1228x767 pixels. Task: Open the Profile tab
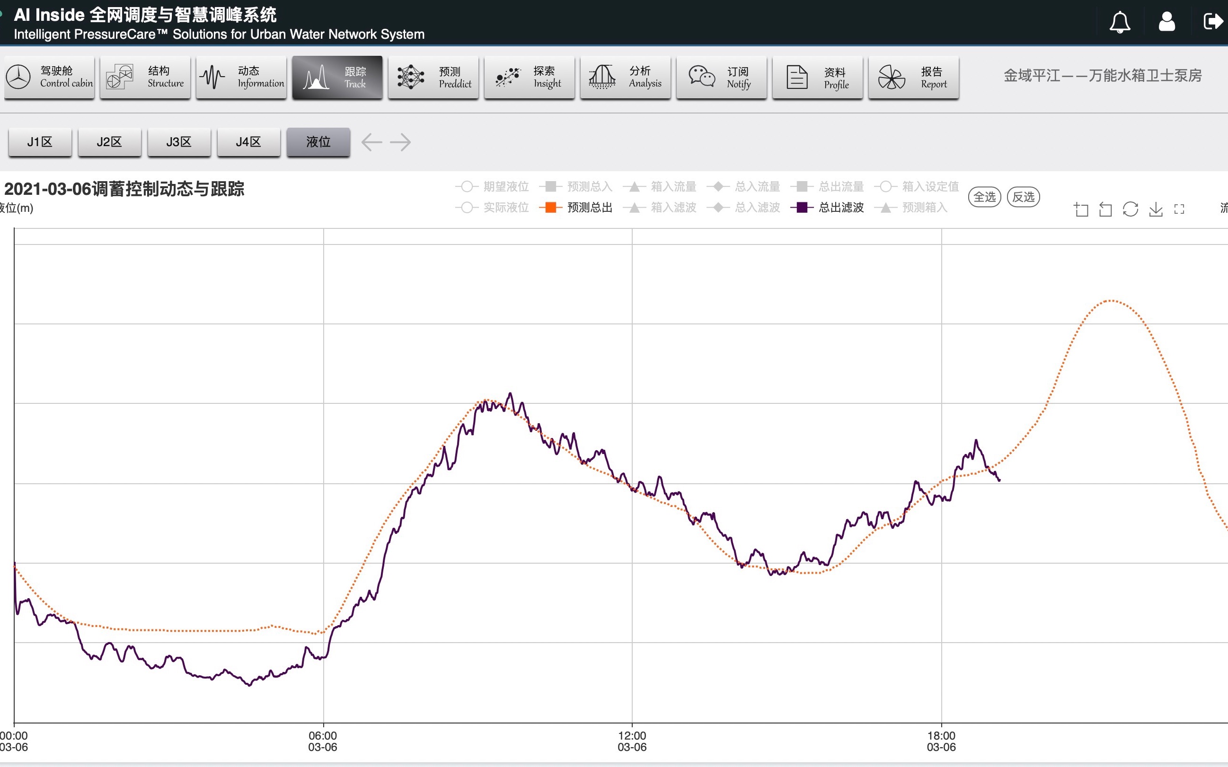[817, 77]
